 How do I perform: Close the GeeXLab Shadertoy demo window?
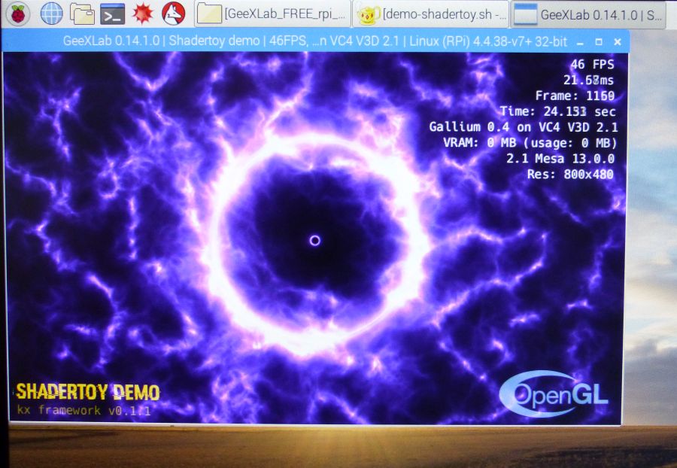pos(618,42)
